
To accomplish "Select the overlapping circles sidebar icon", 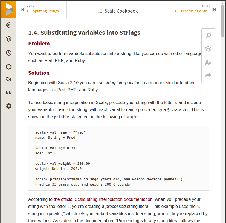I will [8, 25].
